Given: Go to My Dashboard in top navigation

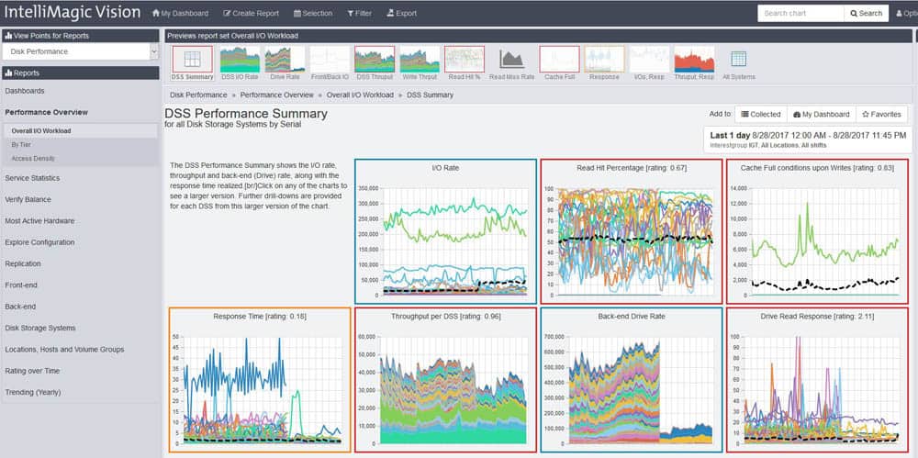Looking at the screenshot, I should [180, 13].
